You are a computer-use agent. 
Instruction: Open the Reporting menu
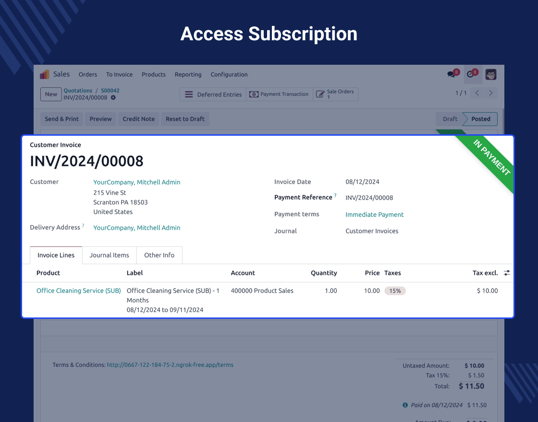coord(188,74)
